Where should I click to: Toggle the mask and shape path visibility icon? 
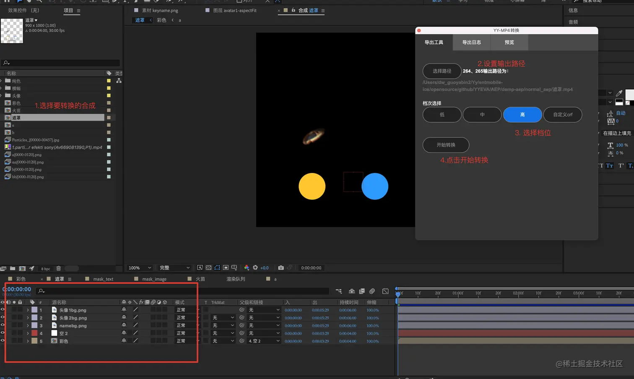coord(217,268)
